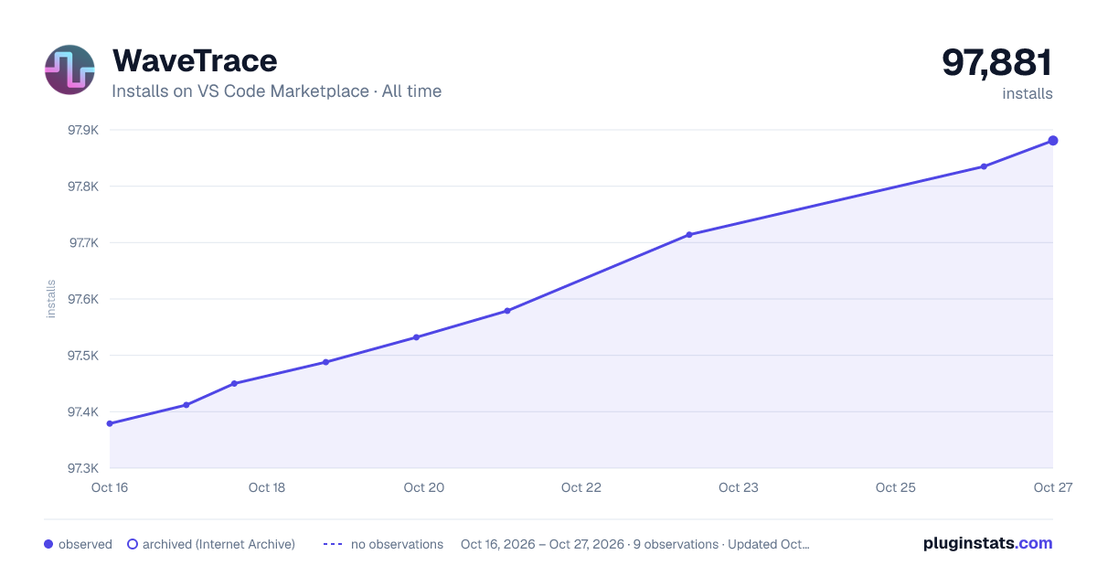This screenshot has width=1097, height=576.
Task: Click the Oct 25 x-axis label
Action: point(896,487)
